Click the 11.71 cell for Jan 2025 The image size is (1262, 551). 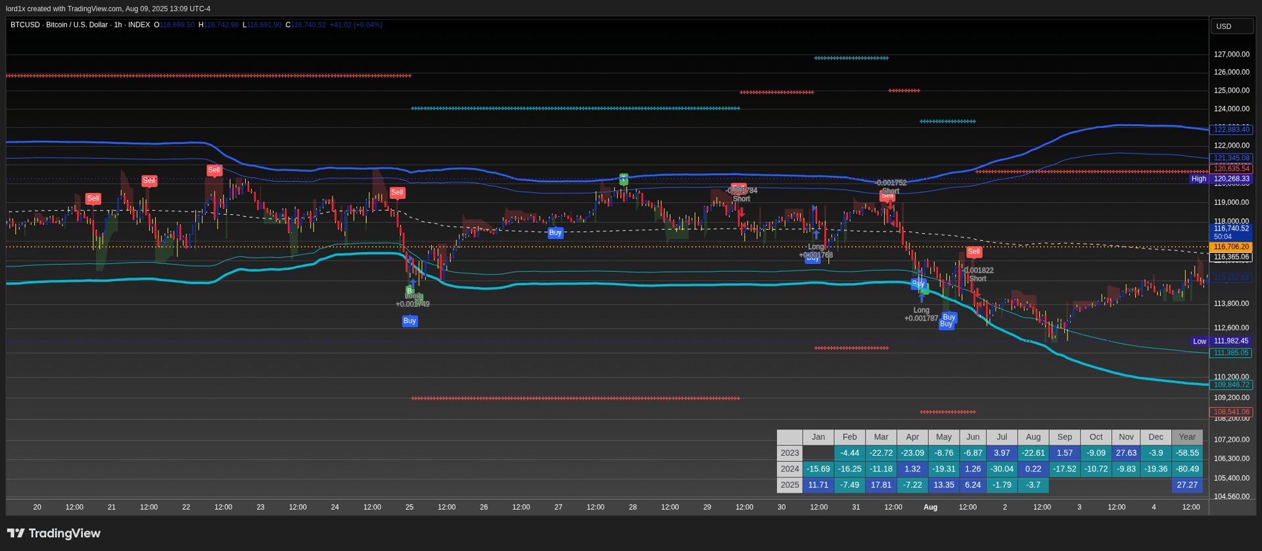click(x=818, y=485)
